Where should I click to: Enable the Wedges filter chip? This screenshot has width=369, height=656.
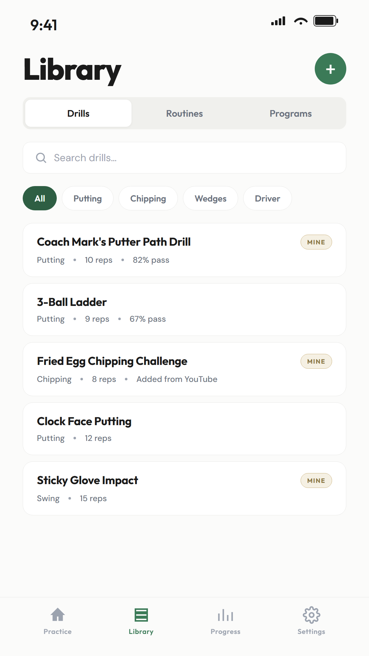210,198
